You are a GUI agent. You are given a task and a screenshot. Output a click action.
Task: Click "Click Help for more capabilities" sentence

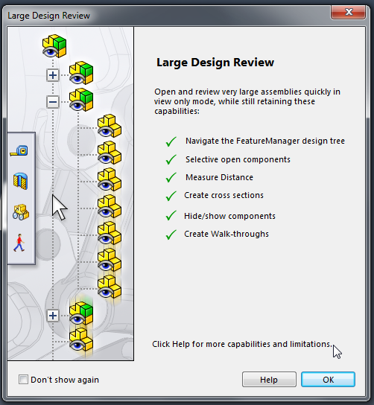point(242,344)
